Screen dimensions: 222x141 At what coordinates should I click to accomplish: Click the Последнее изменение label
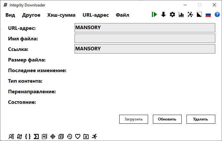37,70
